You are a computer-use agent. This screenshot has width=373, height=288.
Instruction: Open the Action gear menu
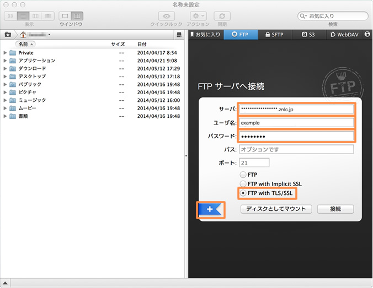click(x=198, y=16)
